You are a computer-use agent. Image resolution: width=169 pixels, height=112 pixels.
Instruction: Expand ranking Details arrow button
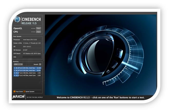pyautogui.click(x=40, y=64)
